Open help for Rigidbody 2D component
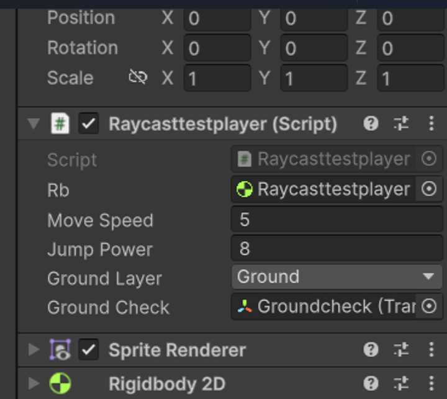This screenshot has height=399, width=447. coord(371,384)
